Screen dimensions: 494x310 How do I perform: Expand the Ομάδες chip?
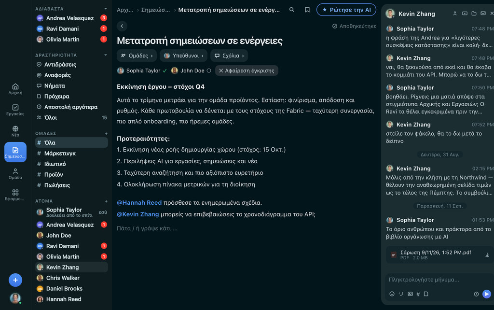click(137, 56)
